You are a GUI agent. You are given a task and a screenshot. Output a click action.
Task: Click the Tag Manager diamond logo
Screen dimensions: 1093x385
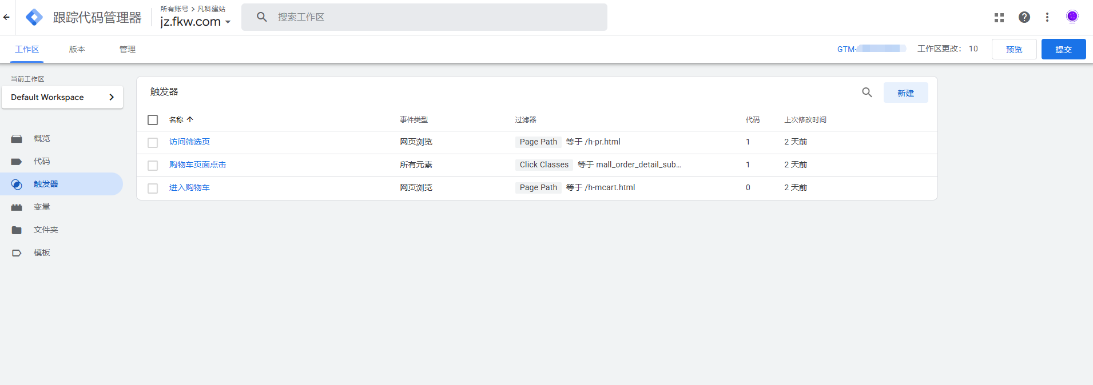click(34, 17)
